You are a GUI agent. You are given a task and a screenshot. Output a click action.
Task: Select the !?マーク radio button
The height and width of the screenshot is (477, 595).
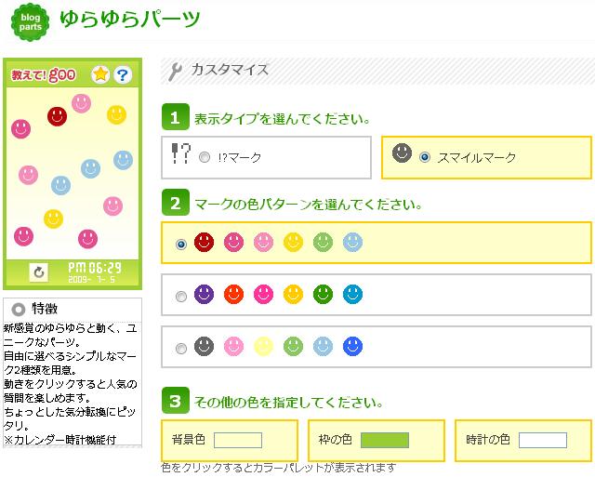[205, 158]
